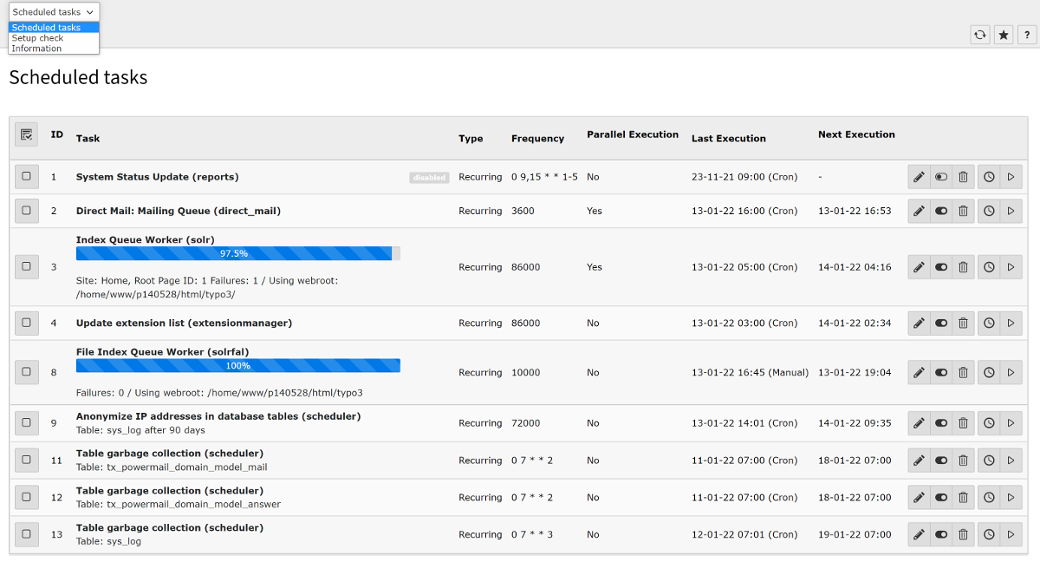Open help via question mark icon
Screen dimensions: 1040x562
[1027, 35]
